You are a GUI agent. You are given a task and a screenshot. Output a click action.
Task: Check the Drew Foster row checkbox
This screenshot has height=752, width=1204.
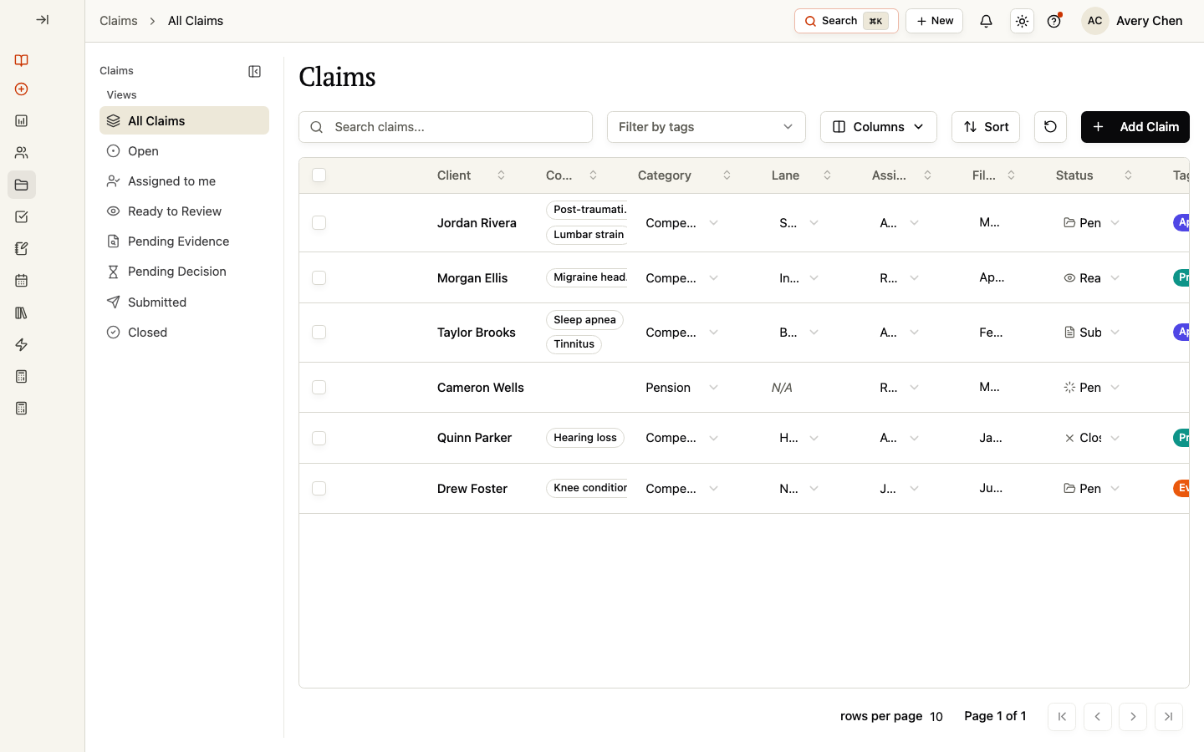(319, 488)
